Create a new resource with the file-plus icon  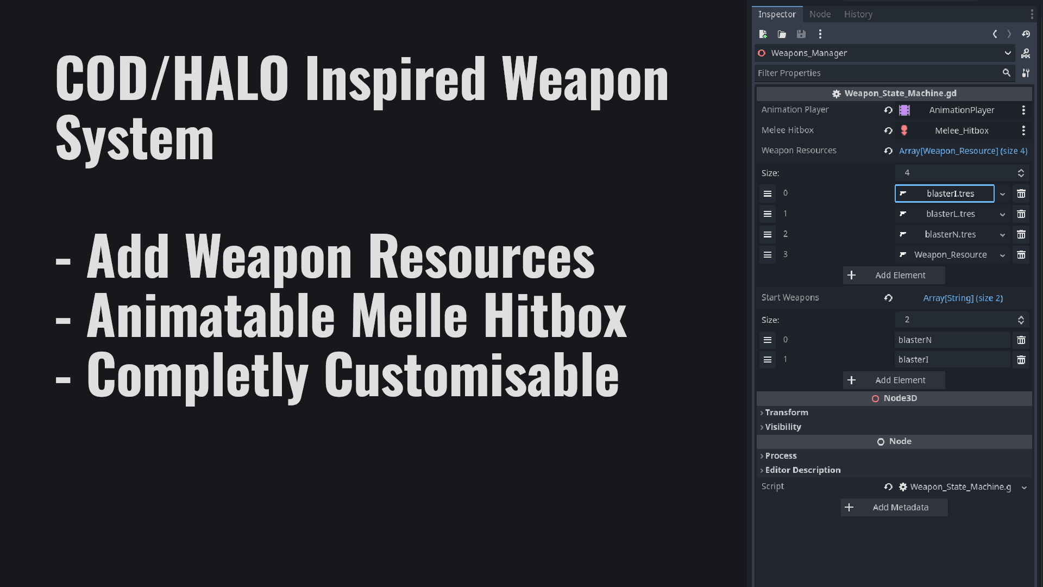(x=763, y=34)
